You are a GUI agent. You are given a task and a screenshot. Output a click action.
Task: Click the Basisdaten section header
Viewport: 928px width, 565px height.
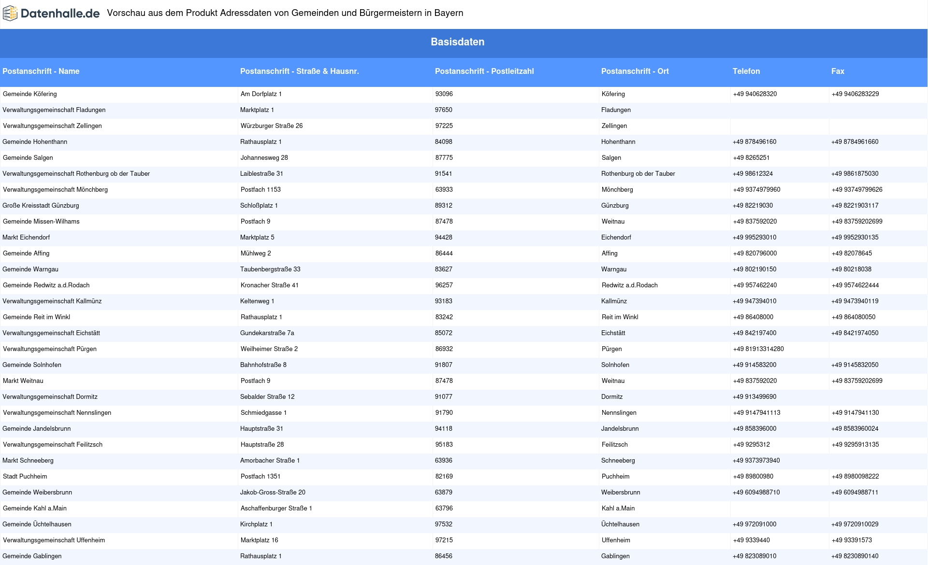[457, 42]
